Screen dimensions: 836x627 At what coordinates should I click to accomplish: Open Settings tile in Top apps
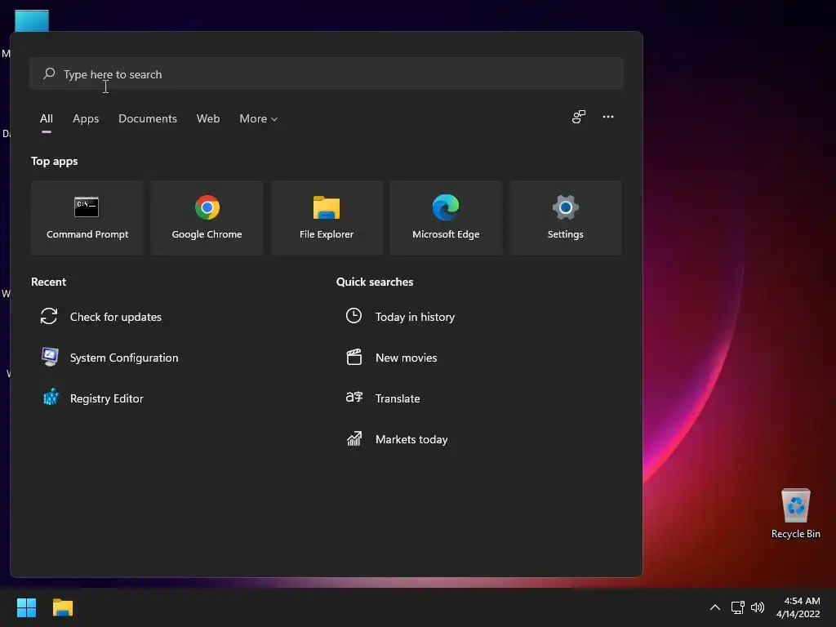point(565,217)
